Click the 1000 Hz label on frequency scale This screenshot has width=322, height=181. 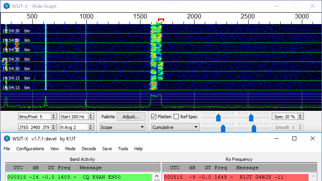pyautogui.click(x=86, y=16)
